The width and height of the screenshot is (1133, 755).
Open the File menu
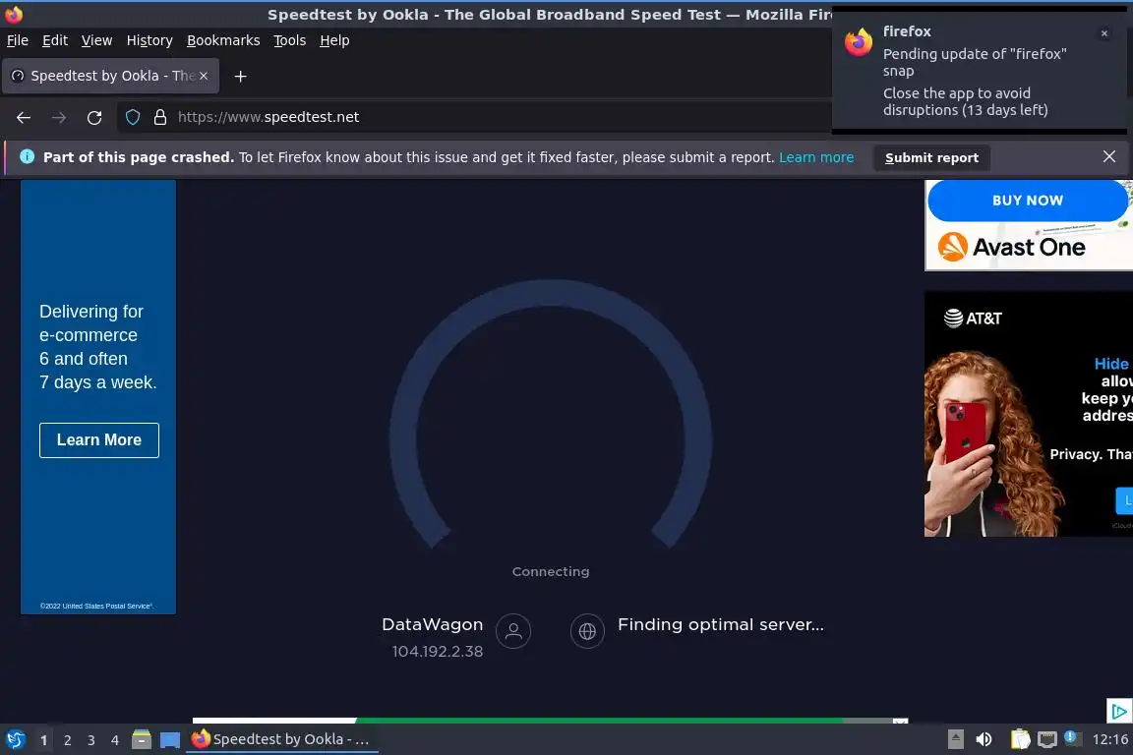coord(18,40)
